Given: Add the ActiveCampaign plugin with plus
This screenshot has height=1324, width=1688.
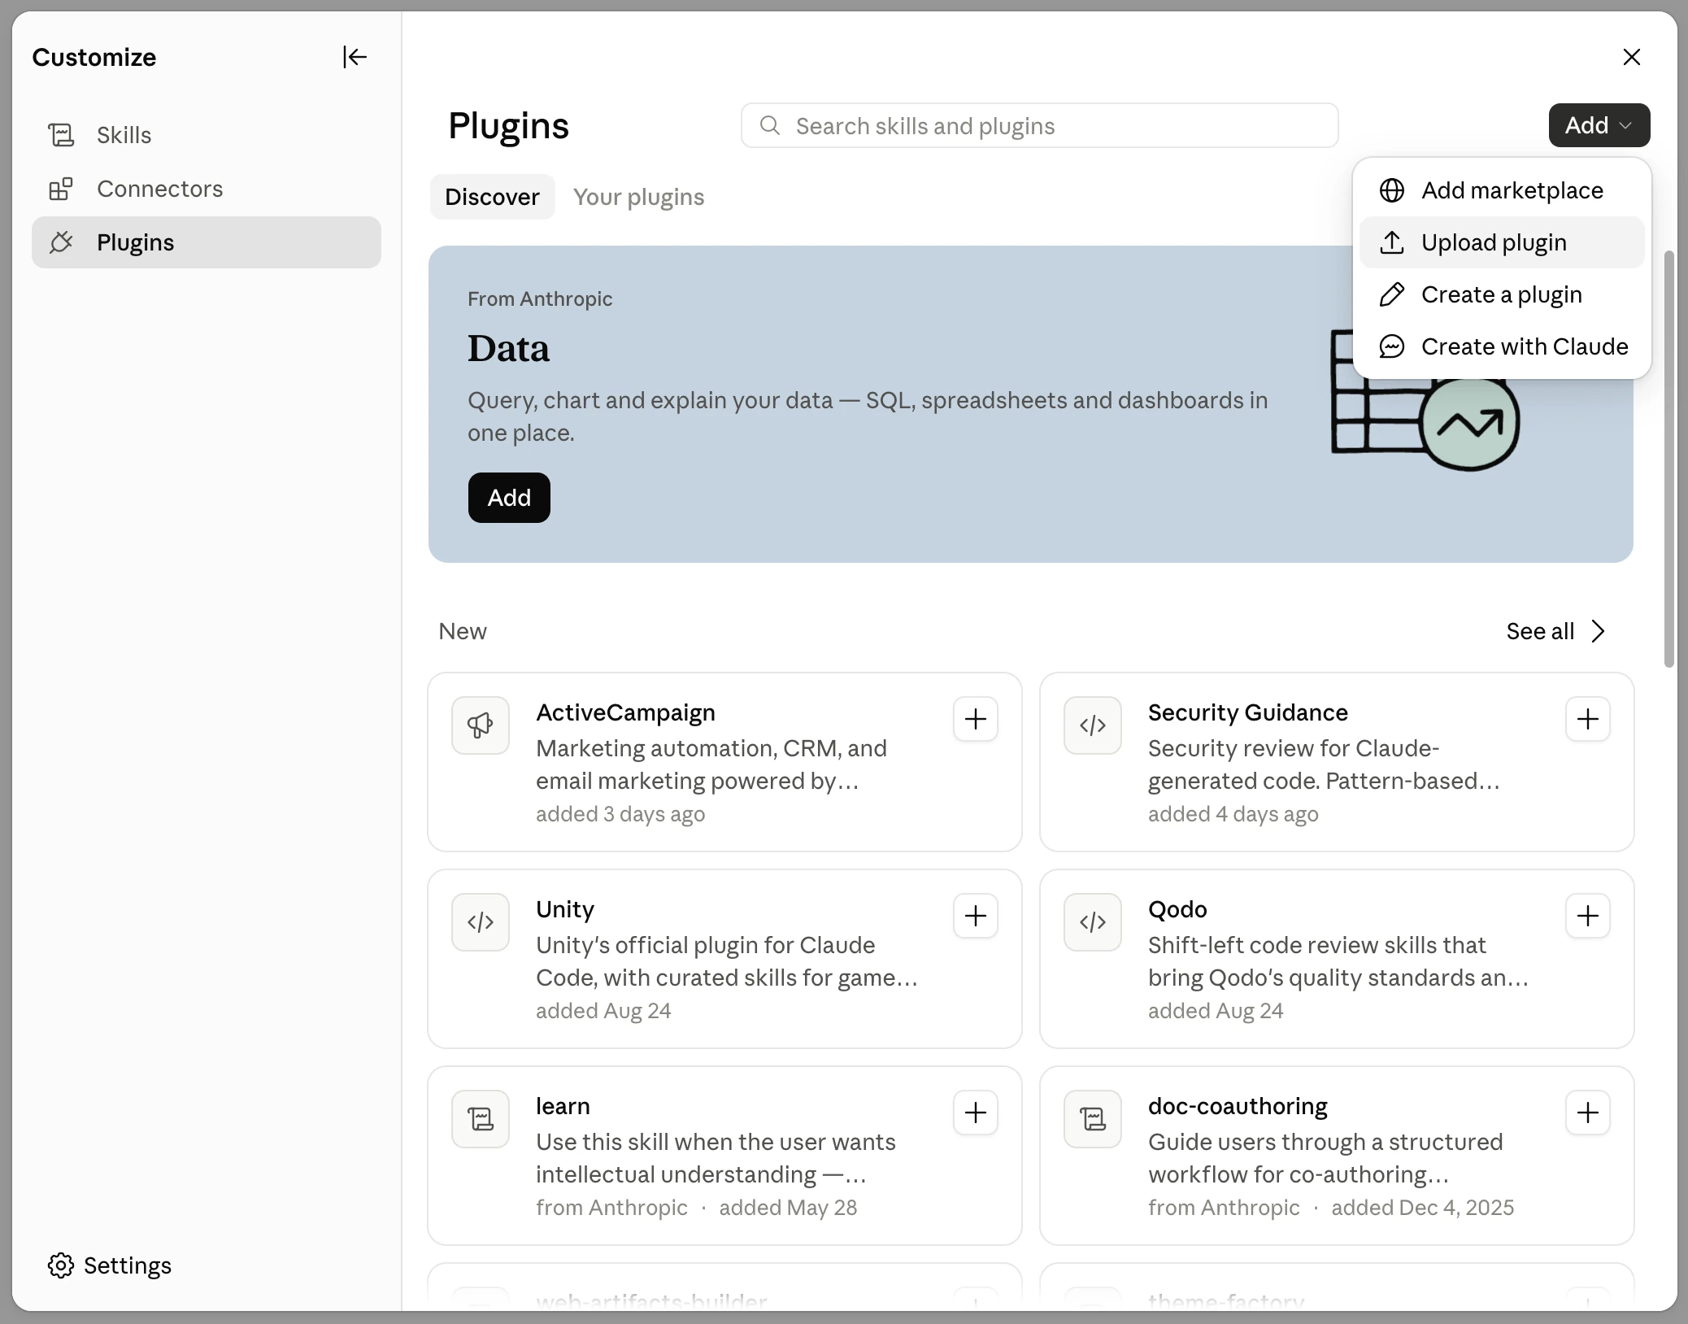Looking at the screenshot, I should tap(976, 719).
